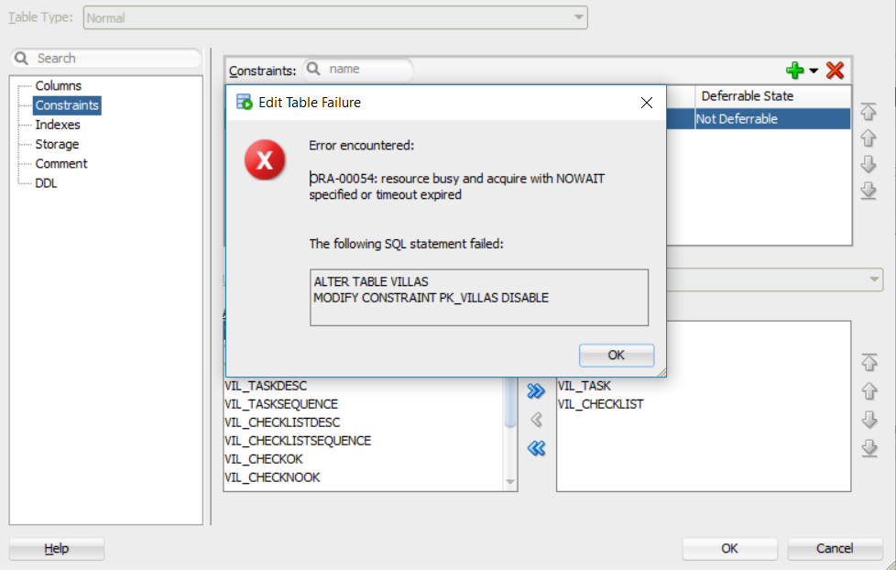Open the Table Type dropdown
Image resolution: width=896 pixels, height=570 pixels.
pyautogui.click(x=577, y=17)
